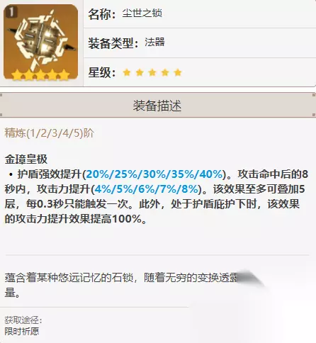
Task: Click the gold star row under weapon image
Action: 40,75
